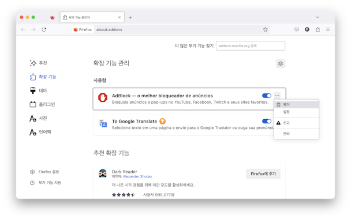Open the 사전 sidebar section
This screenshot has height=220, width=351.
click(38, 118)
